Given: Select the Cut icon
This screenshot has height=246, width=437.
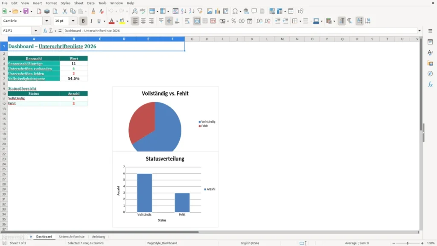Looking at the screenshot, I should pos(65,11).
